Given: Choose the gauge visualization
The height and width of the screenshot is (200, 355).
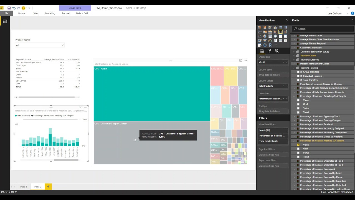Looking at the screenshot, I should tap(270, 41).
